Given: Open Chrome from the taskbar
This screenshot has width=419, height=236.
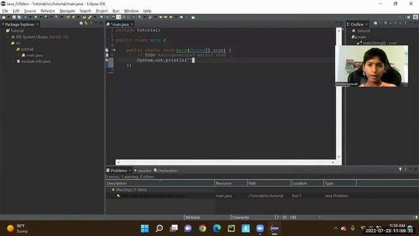Looking at the screenshot, I should 202,229.
